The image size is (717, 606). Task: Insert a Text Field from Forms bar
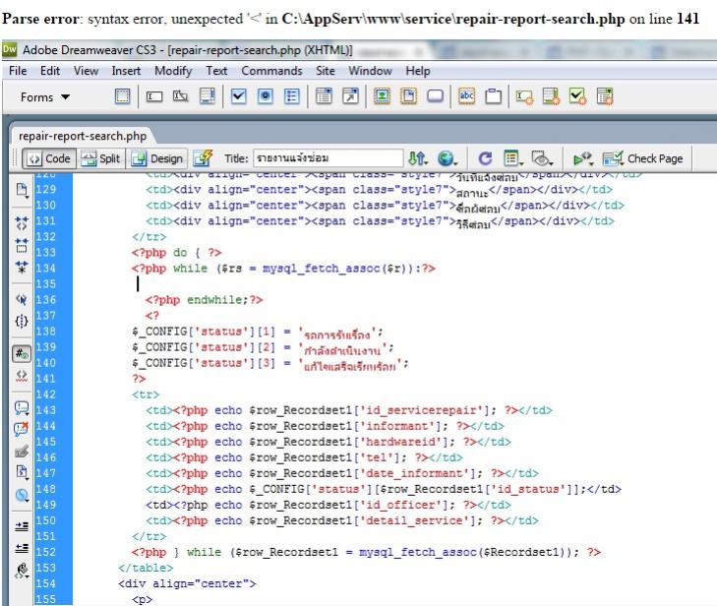(x=154, y=96)
